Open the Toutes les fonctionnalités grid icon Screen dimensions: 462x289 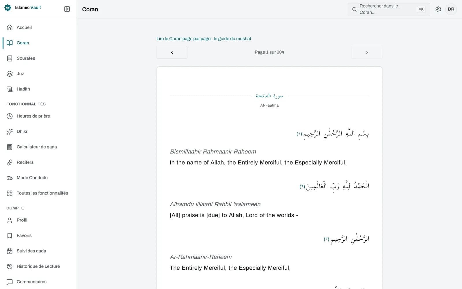(x=10, y=193)
